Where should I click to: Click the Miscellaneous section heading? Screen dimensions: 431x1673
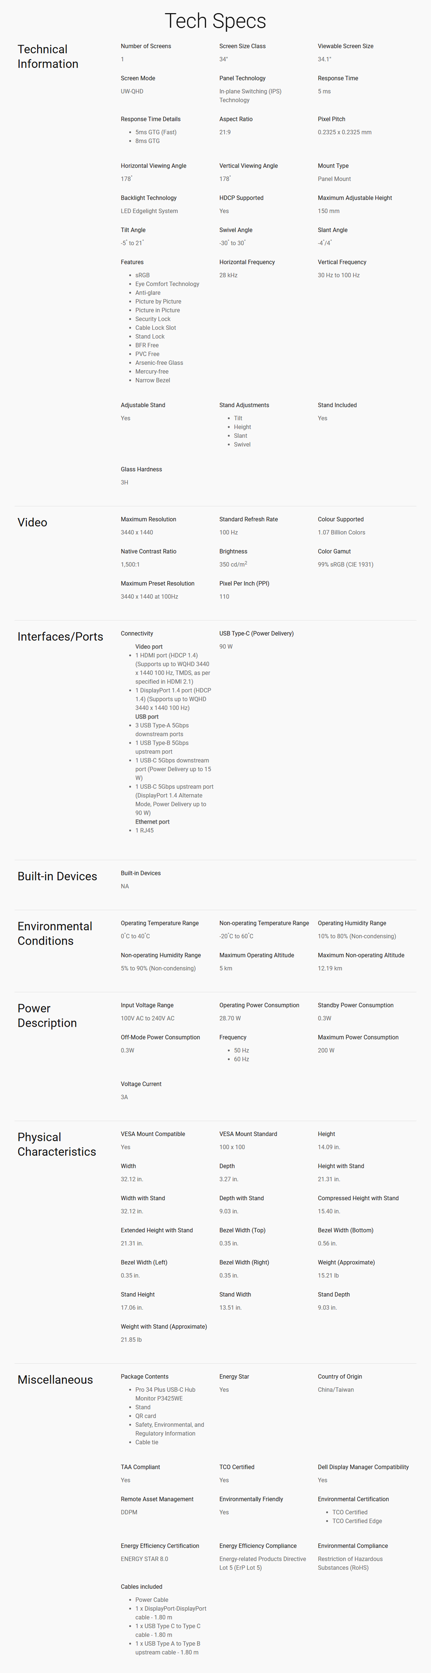(x=55, y=1380)
